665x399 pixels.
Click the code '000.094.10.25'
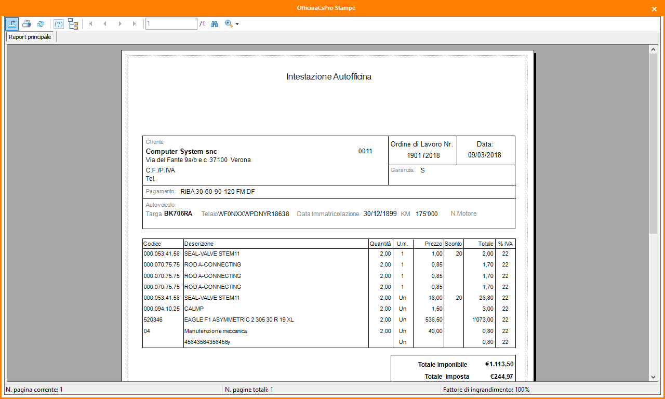coord(162,309)
